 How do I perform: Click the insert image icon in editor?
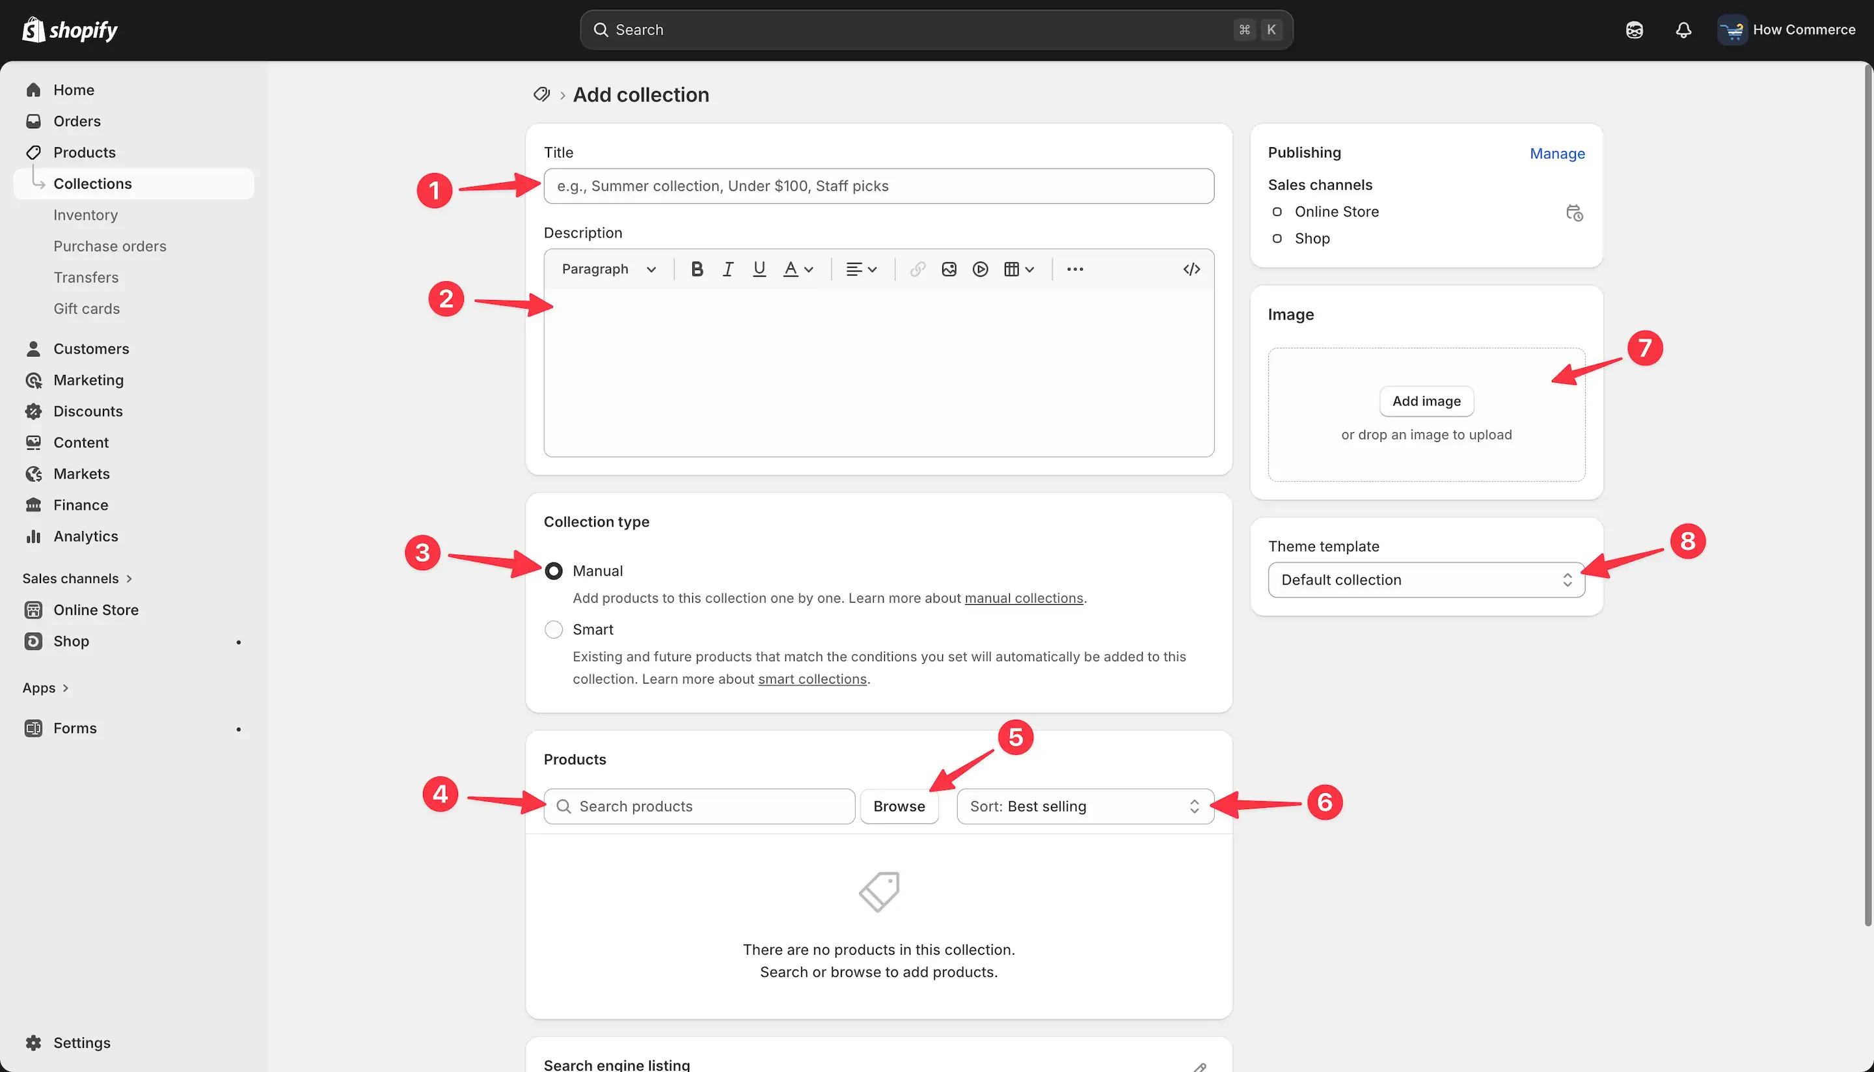point(949,269)
